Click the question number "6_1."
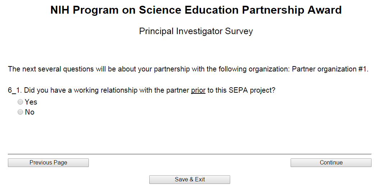This screenshot has width=387, height=190. (x=15, y=91)
